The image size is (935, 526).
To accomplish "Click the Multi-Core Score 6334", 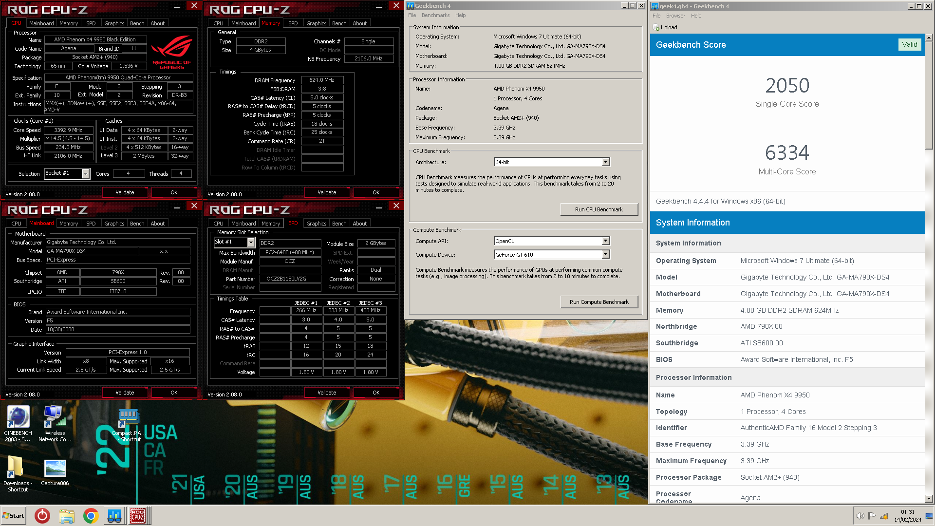I will (x=787, y=153).
